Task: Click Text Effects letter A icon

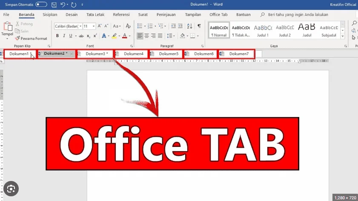Action: tap(104, 36)
